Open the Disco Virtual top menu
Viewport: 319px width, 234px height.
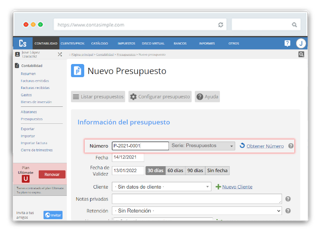pyautogui.click(x=153, y=43)
